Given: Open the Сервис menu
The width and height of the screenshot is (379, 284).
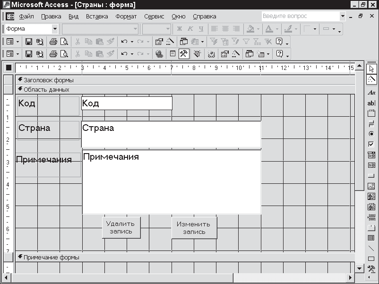Looking at the screenshot, I should click(x=154, y=17).
